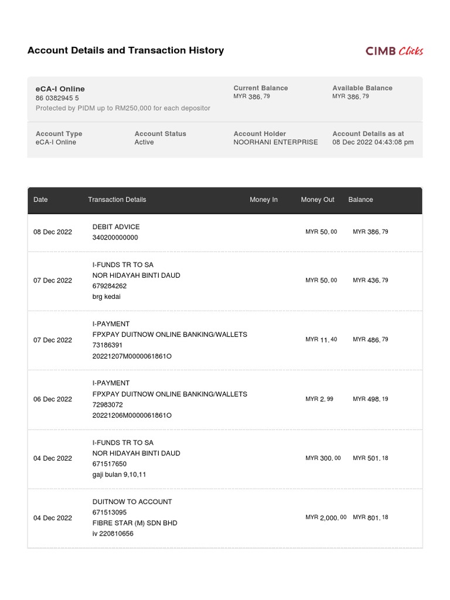Click the CIMB Clicks logo
This screenshot has width=450, height=600.
394,51
